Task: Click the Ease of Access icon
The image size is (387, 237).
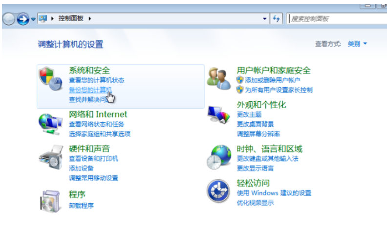Action: (x=218, y=190)
